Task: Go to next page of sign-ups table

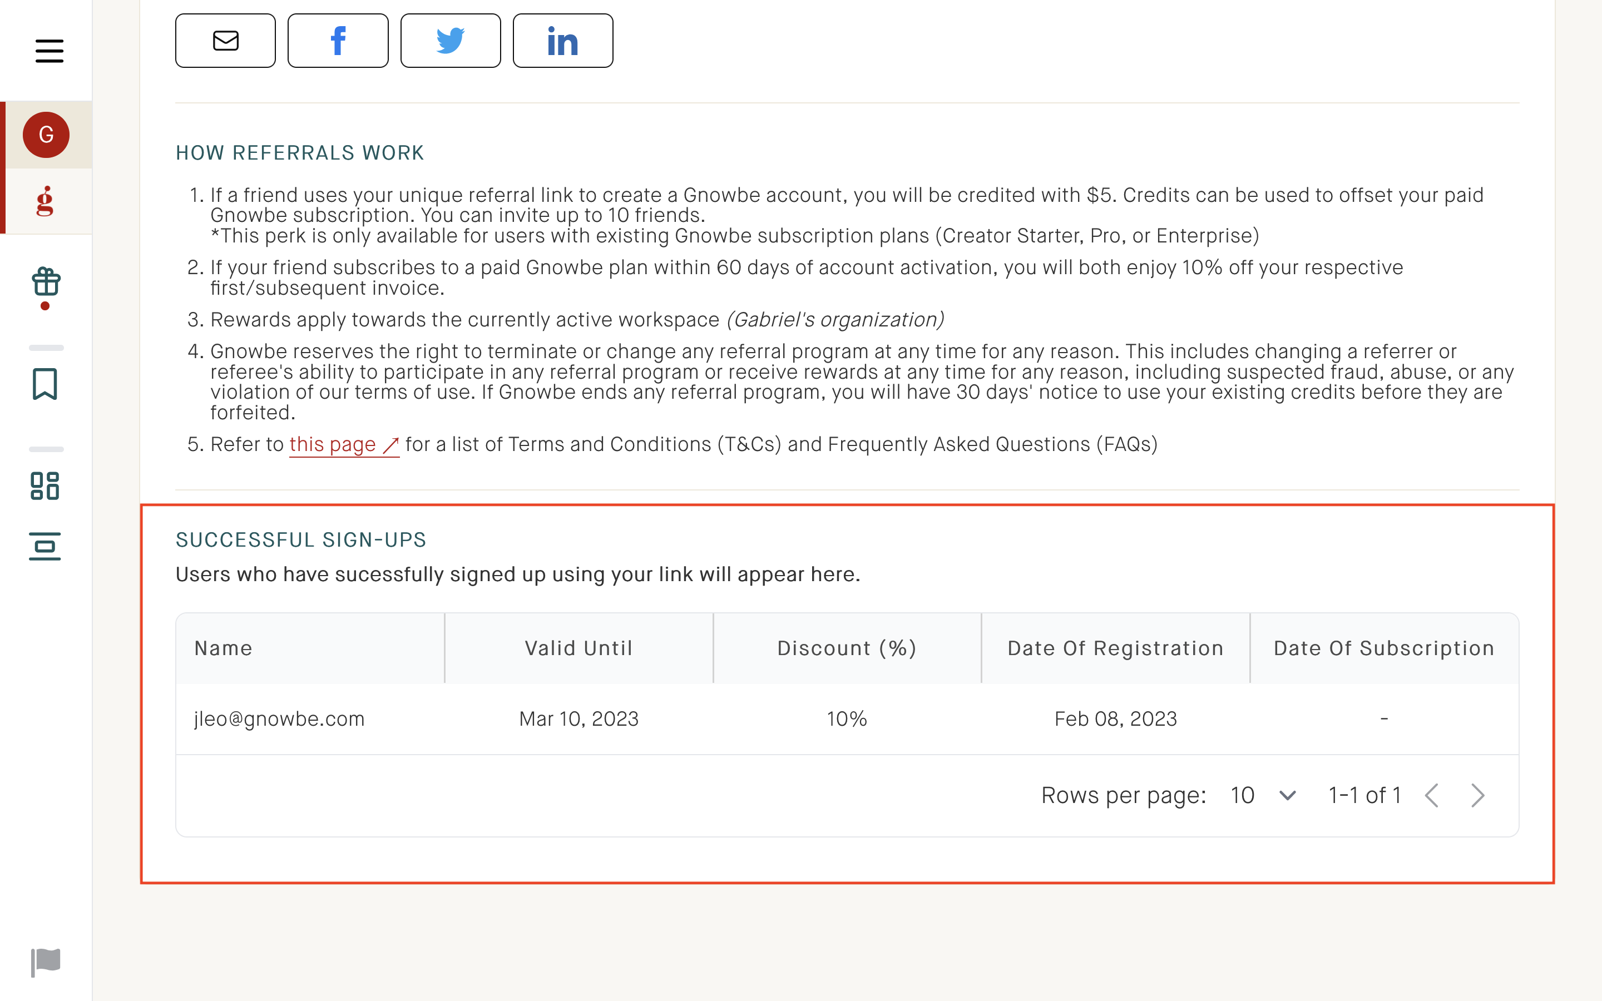Action: tap(1477, 795)
